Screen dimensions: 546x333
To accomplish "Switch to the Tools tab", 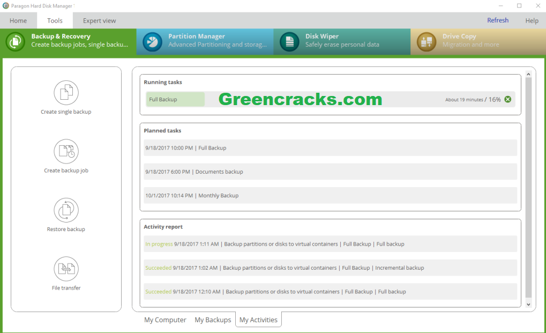I will click(55, 20).
